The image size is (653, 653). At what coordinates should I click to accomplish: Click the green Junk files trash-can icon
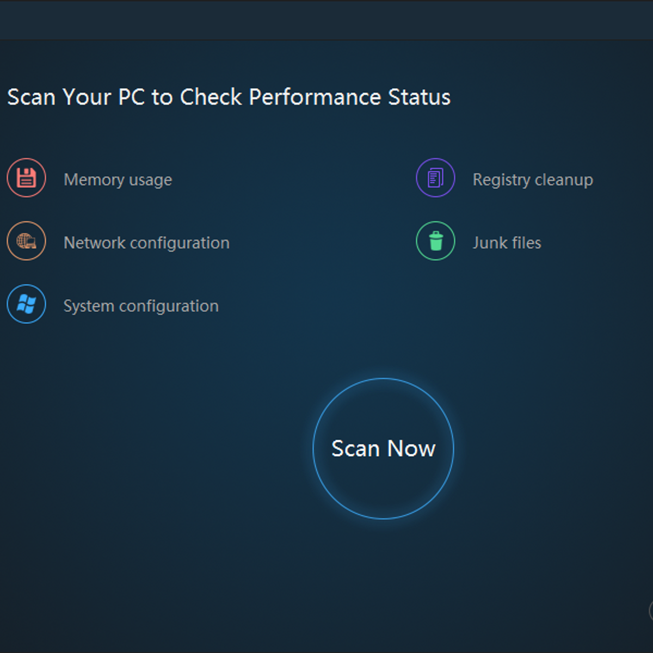[x=435, y=241]
